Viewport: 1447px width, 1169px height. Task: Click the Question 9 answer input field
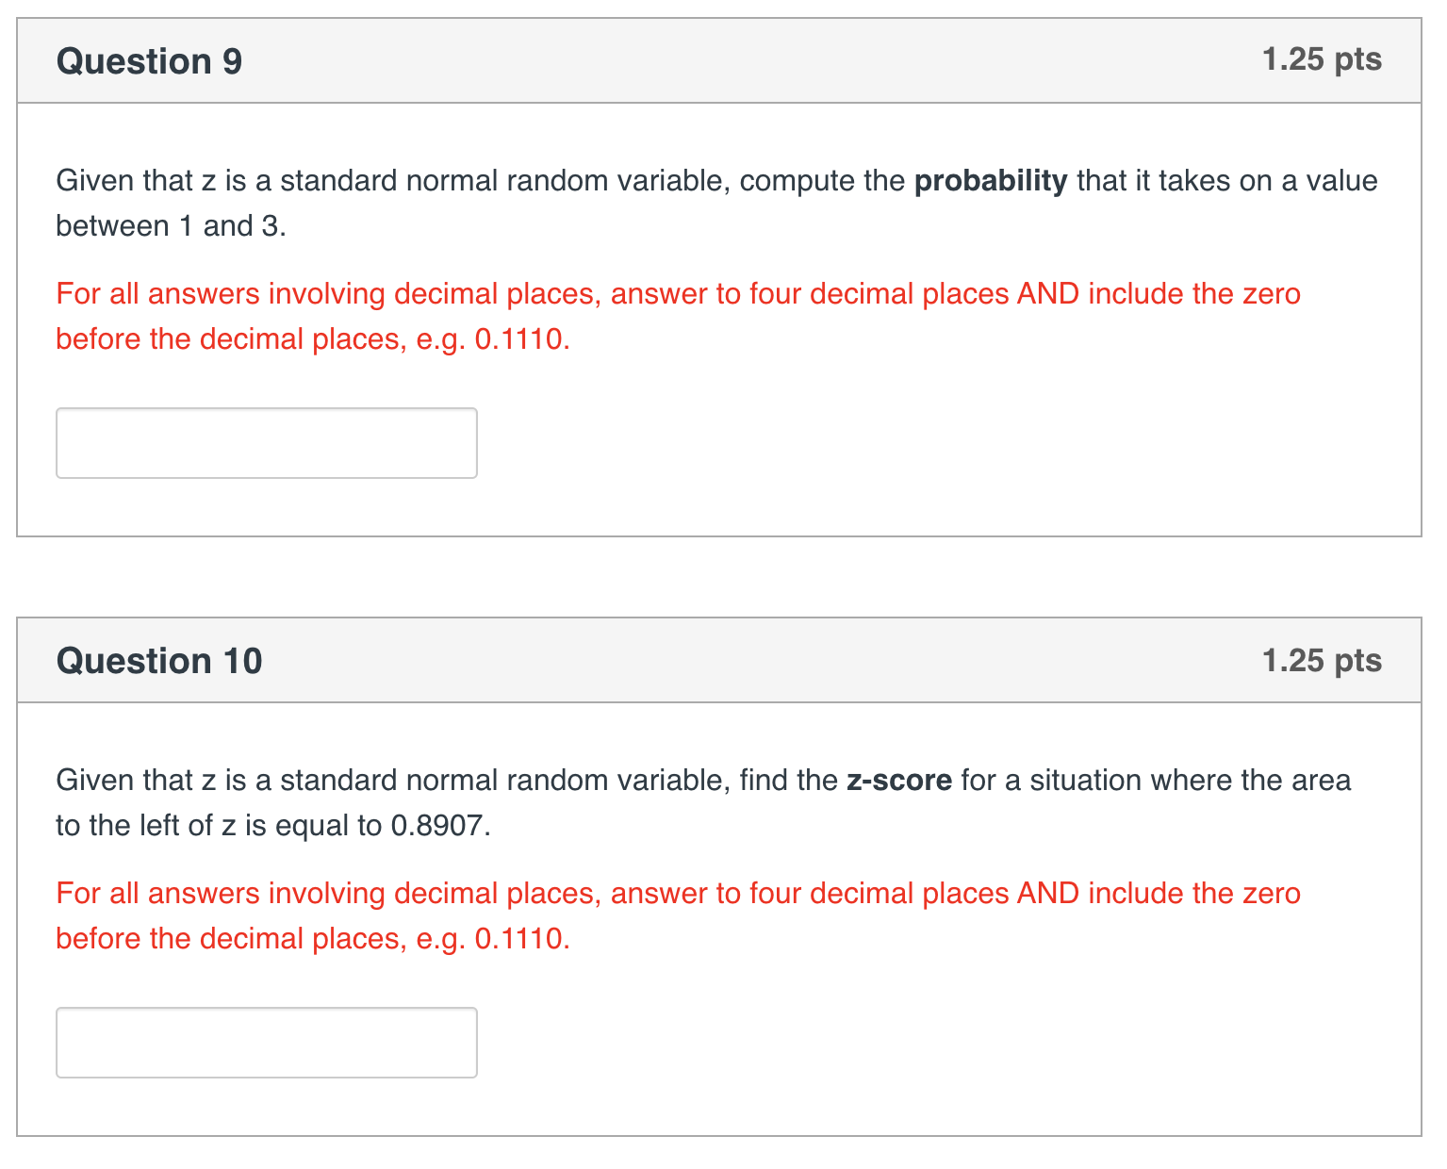[267, 442]
